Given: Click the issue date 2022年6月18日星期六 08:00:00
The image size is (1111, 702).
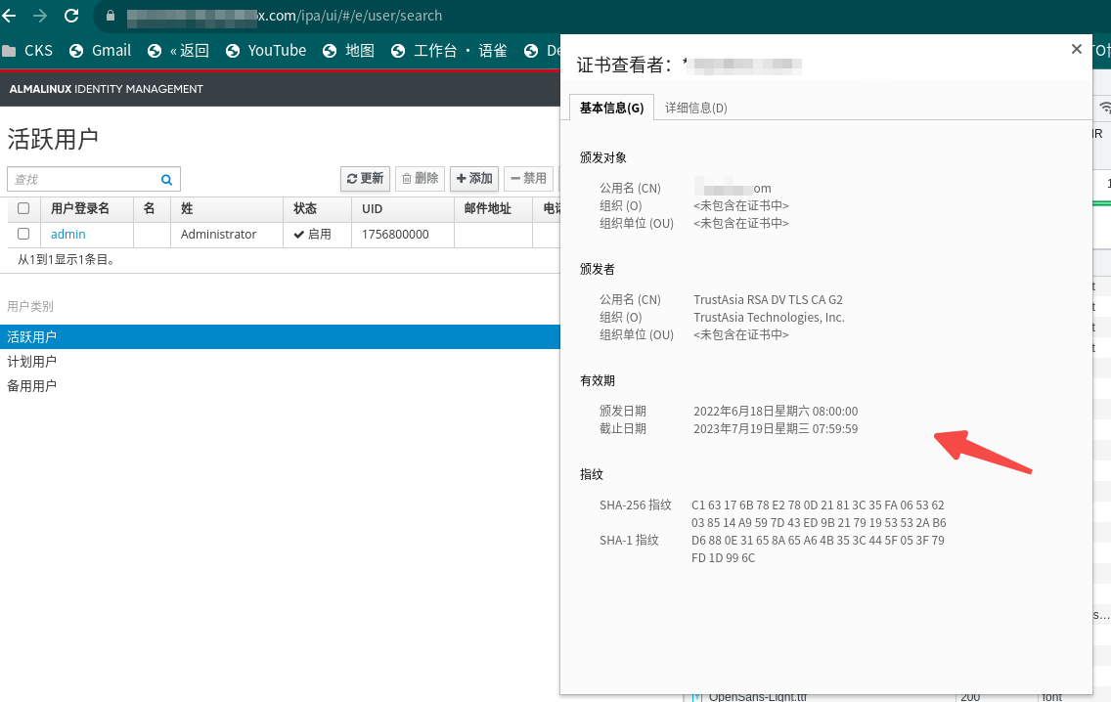Looking at the screenshot, I should (776, 411).
